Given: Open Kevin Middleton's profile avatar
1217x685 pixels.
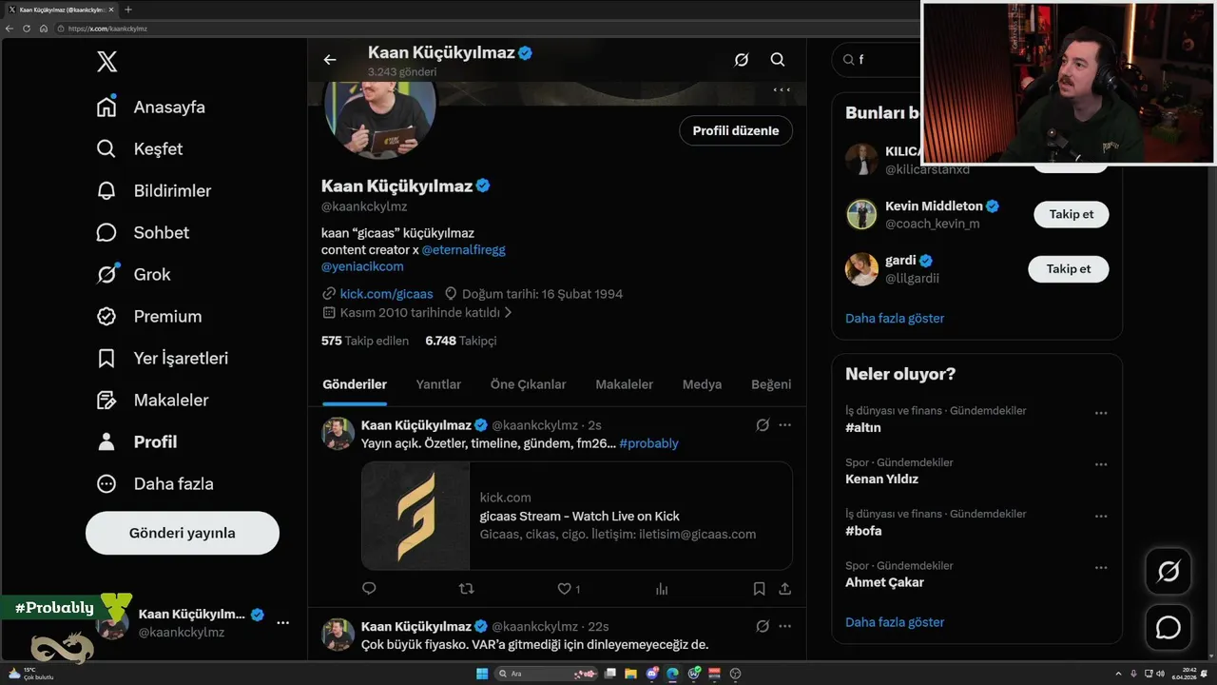Looking at the screenshot, I should 861,214.
